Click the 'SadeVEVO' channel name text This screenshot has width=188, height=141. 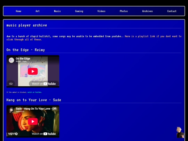tap(20, 111)
